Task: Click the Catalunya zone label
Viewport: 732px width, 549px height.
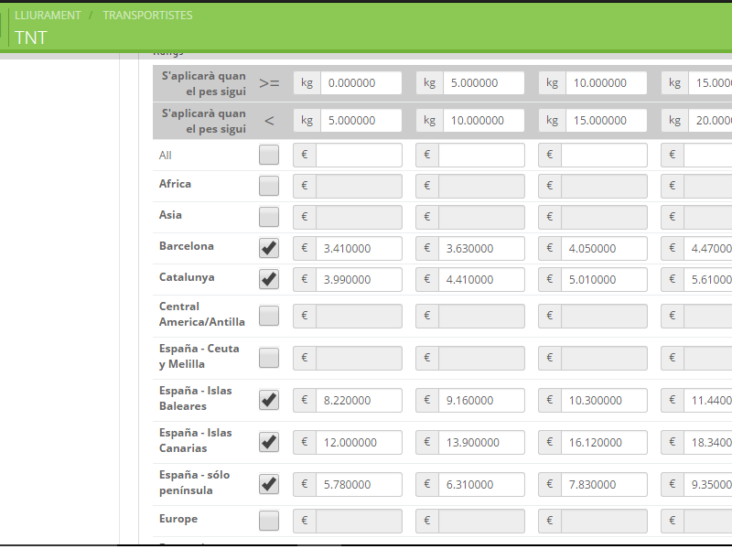Action: click(x=187, y=277)
